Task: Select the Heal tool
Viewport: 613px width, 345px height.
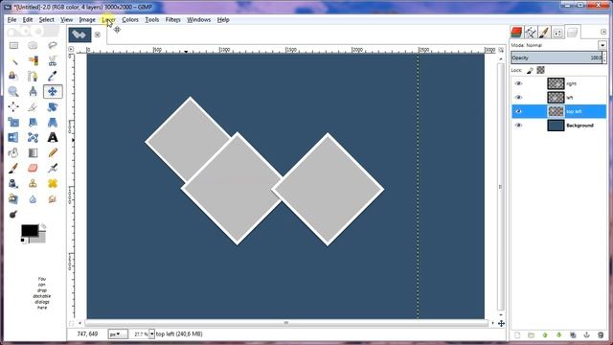Action: (x=53, y=183)
